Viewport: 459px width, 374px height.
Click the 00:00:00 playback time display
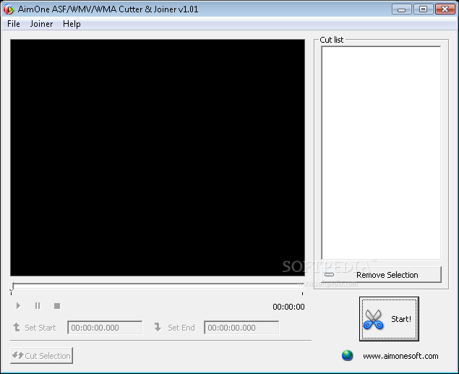(288, 307)
